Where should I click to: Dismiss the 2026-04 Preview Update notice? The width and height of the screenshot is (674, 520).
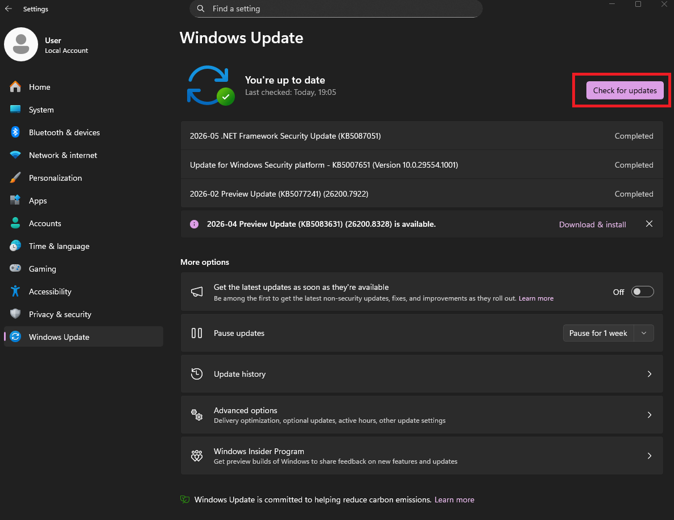[x=649, y=224]
